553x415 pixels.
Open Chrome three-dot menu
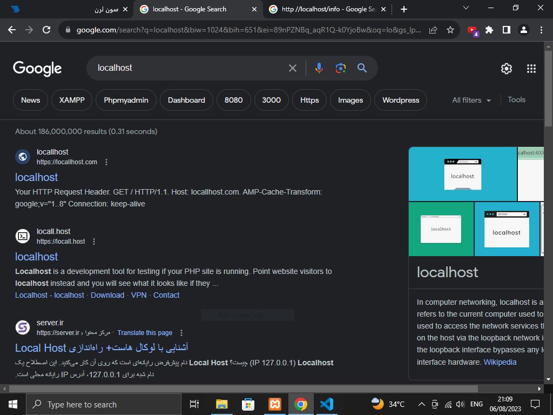point(541,30)
